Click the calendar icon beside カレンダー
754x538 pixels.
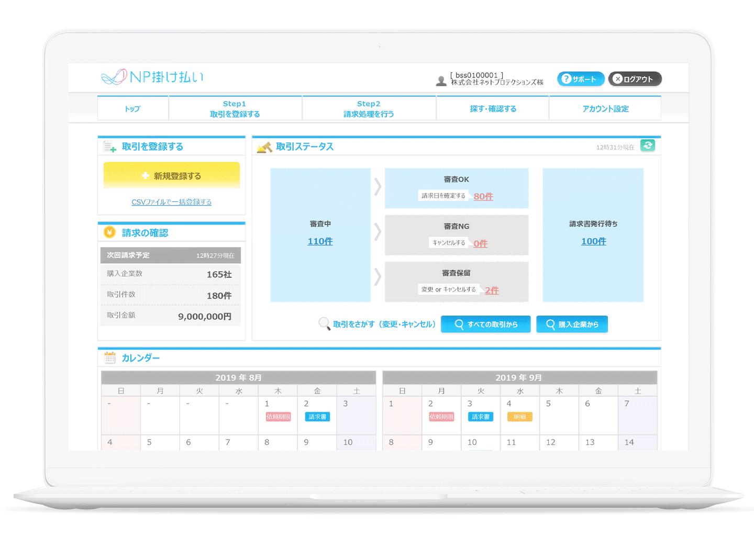pos(110,357)
